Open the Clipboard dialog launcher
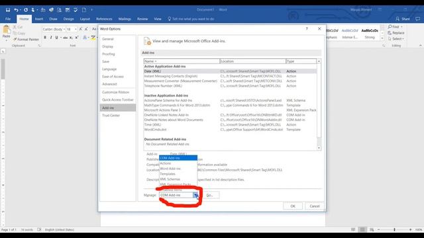The image size is (424, 238). 40,46
